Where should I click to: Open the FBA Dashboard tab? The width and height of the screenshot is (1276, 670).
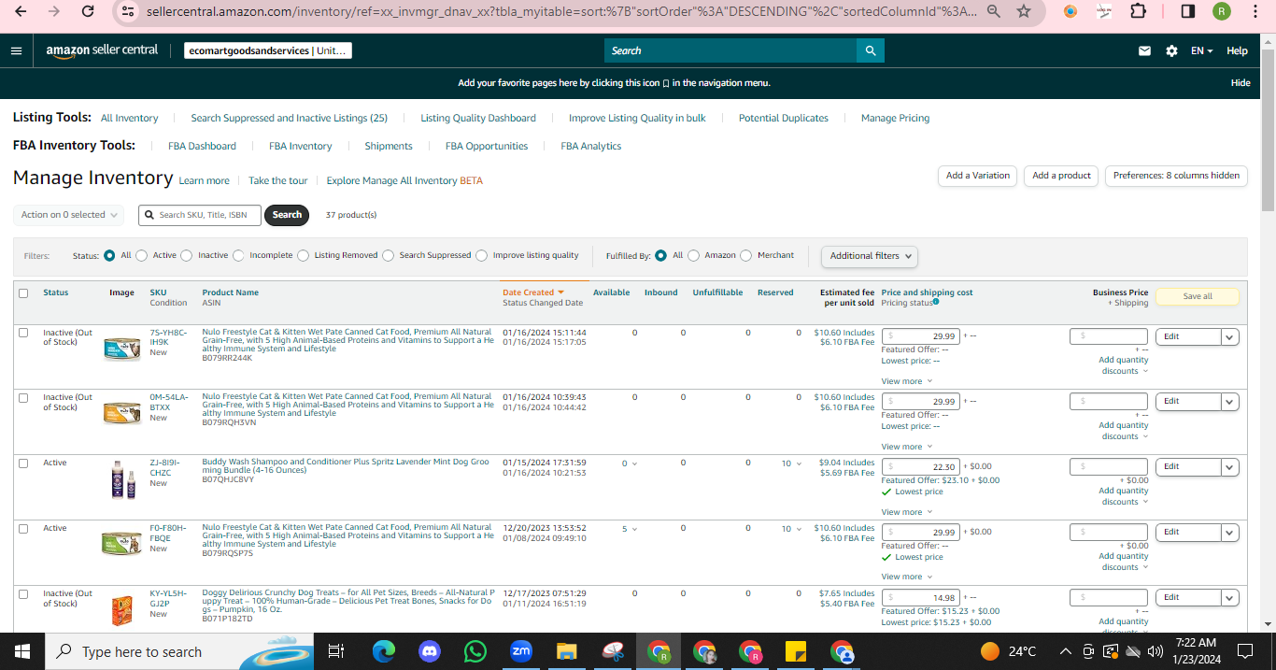coord(202,146)
